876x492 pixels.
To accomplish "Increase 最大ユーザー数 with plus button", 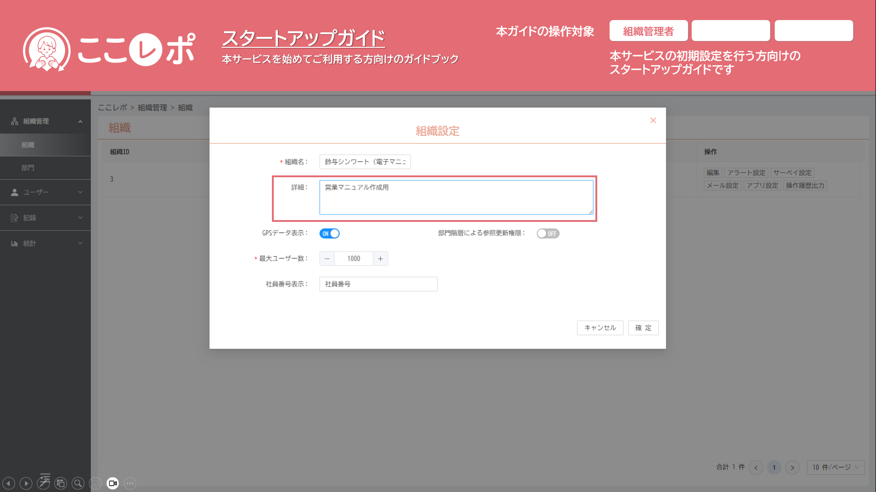I will pyautogui.click(x=381, y=259).
